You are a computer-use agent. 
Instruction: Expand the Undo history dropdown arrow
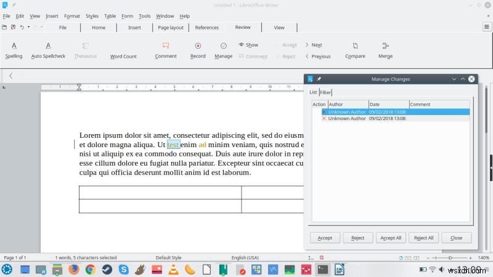coord(28,27)
